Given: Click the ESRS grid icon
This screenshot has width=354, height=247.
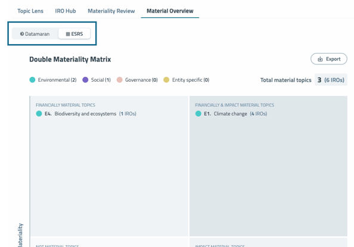Looking at the screenshot, I should 68,34.
